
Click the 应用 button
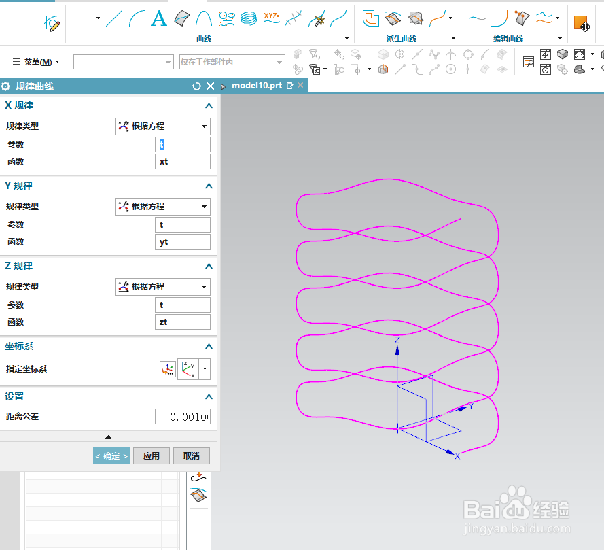[152, 456]
